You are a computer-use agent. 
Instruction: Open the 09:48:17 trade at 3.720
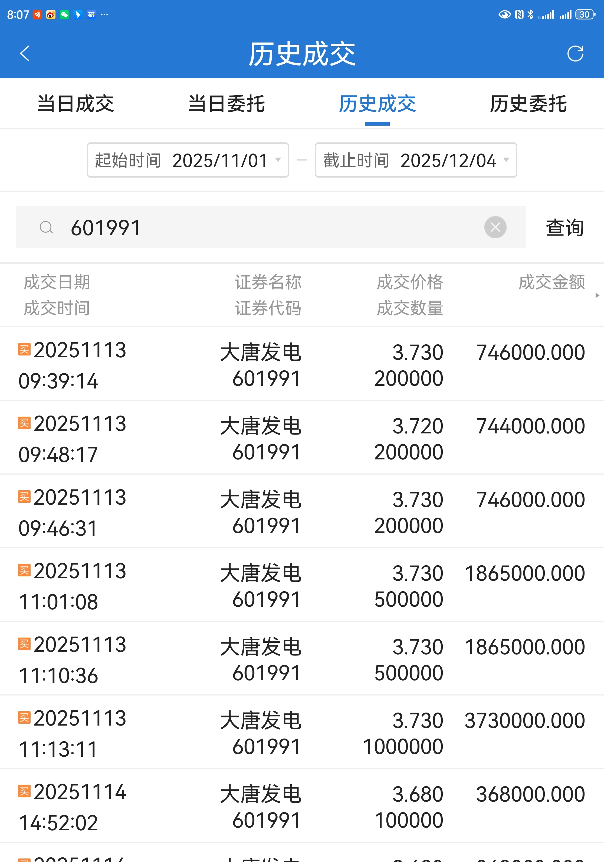tap(302, 438)
